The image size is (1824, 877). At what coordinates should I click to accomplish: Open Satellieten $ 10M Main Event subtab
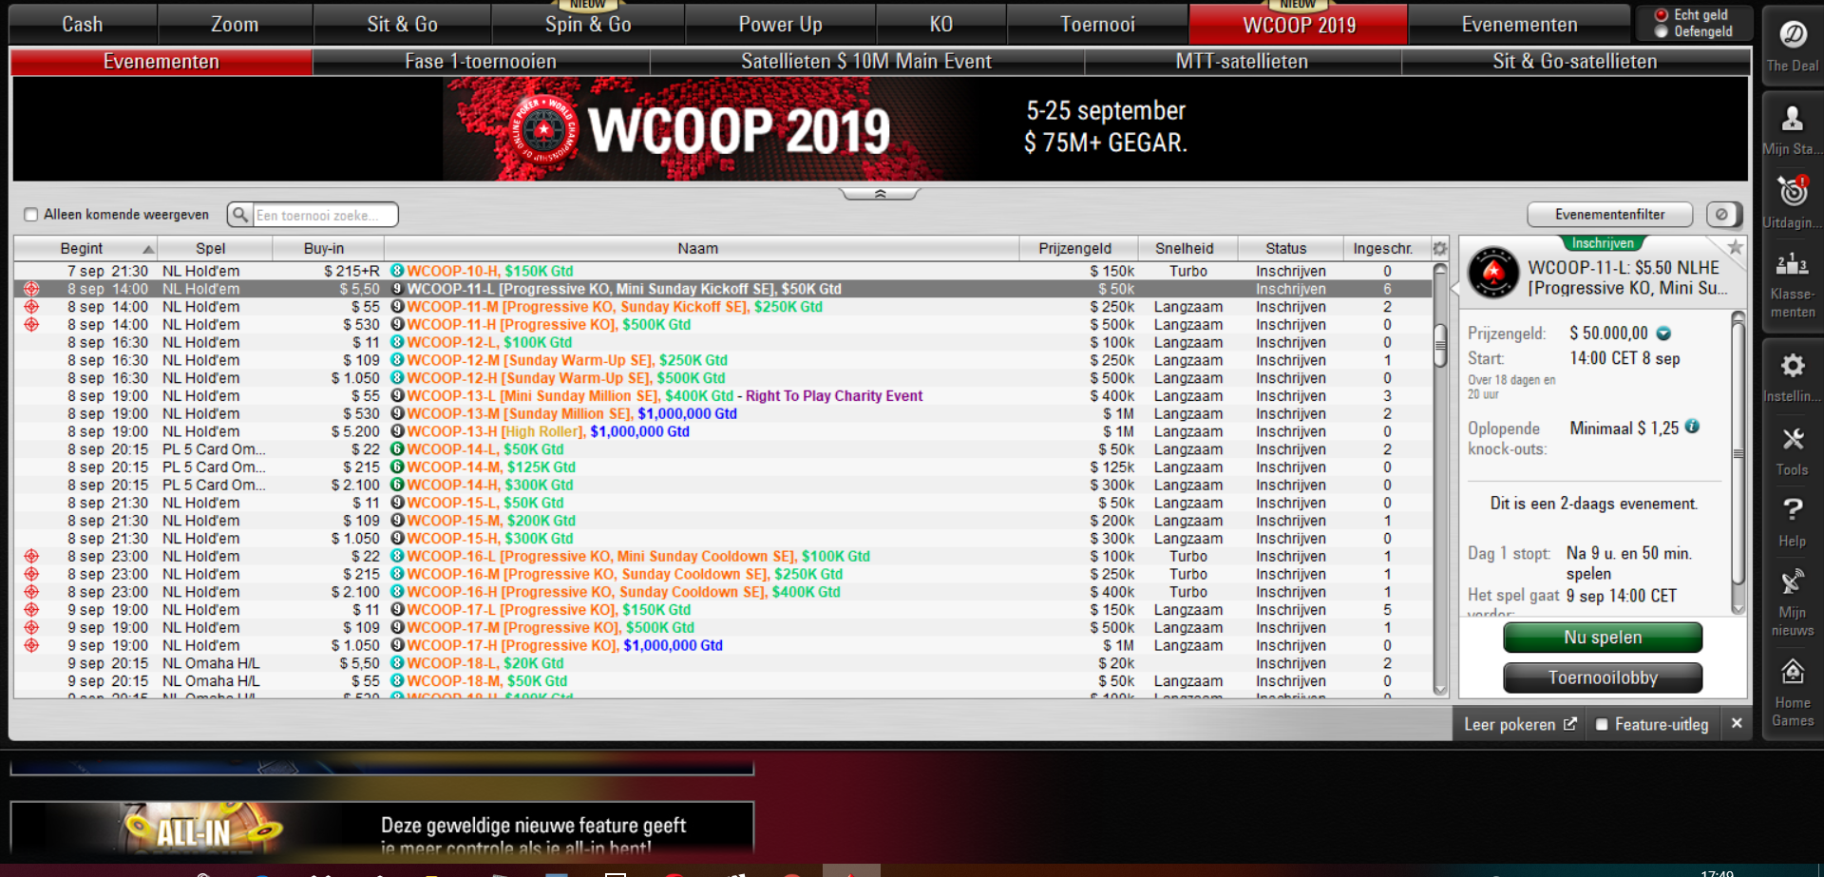866,62
